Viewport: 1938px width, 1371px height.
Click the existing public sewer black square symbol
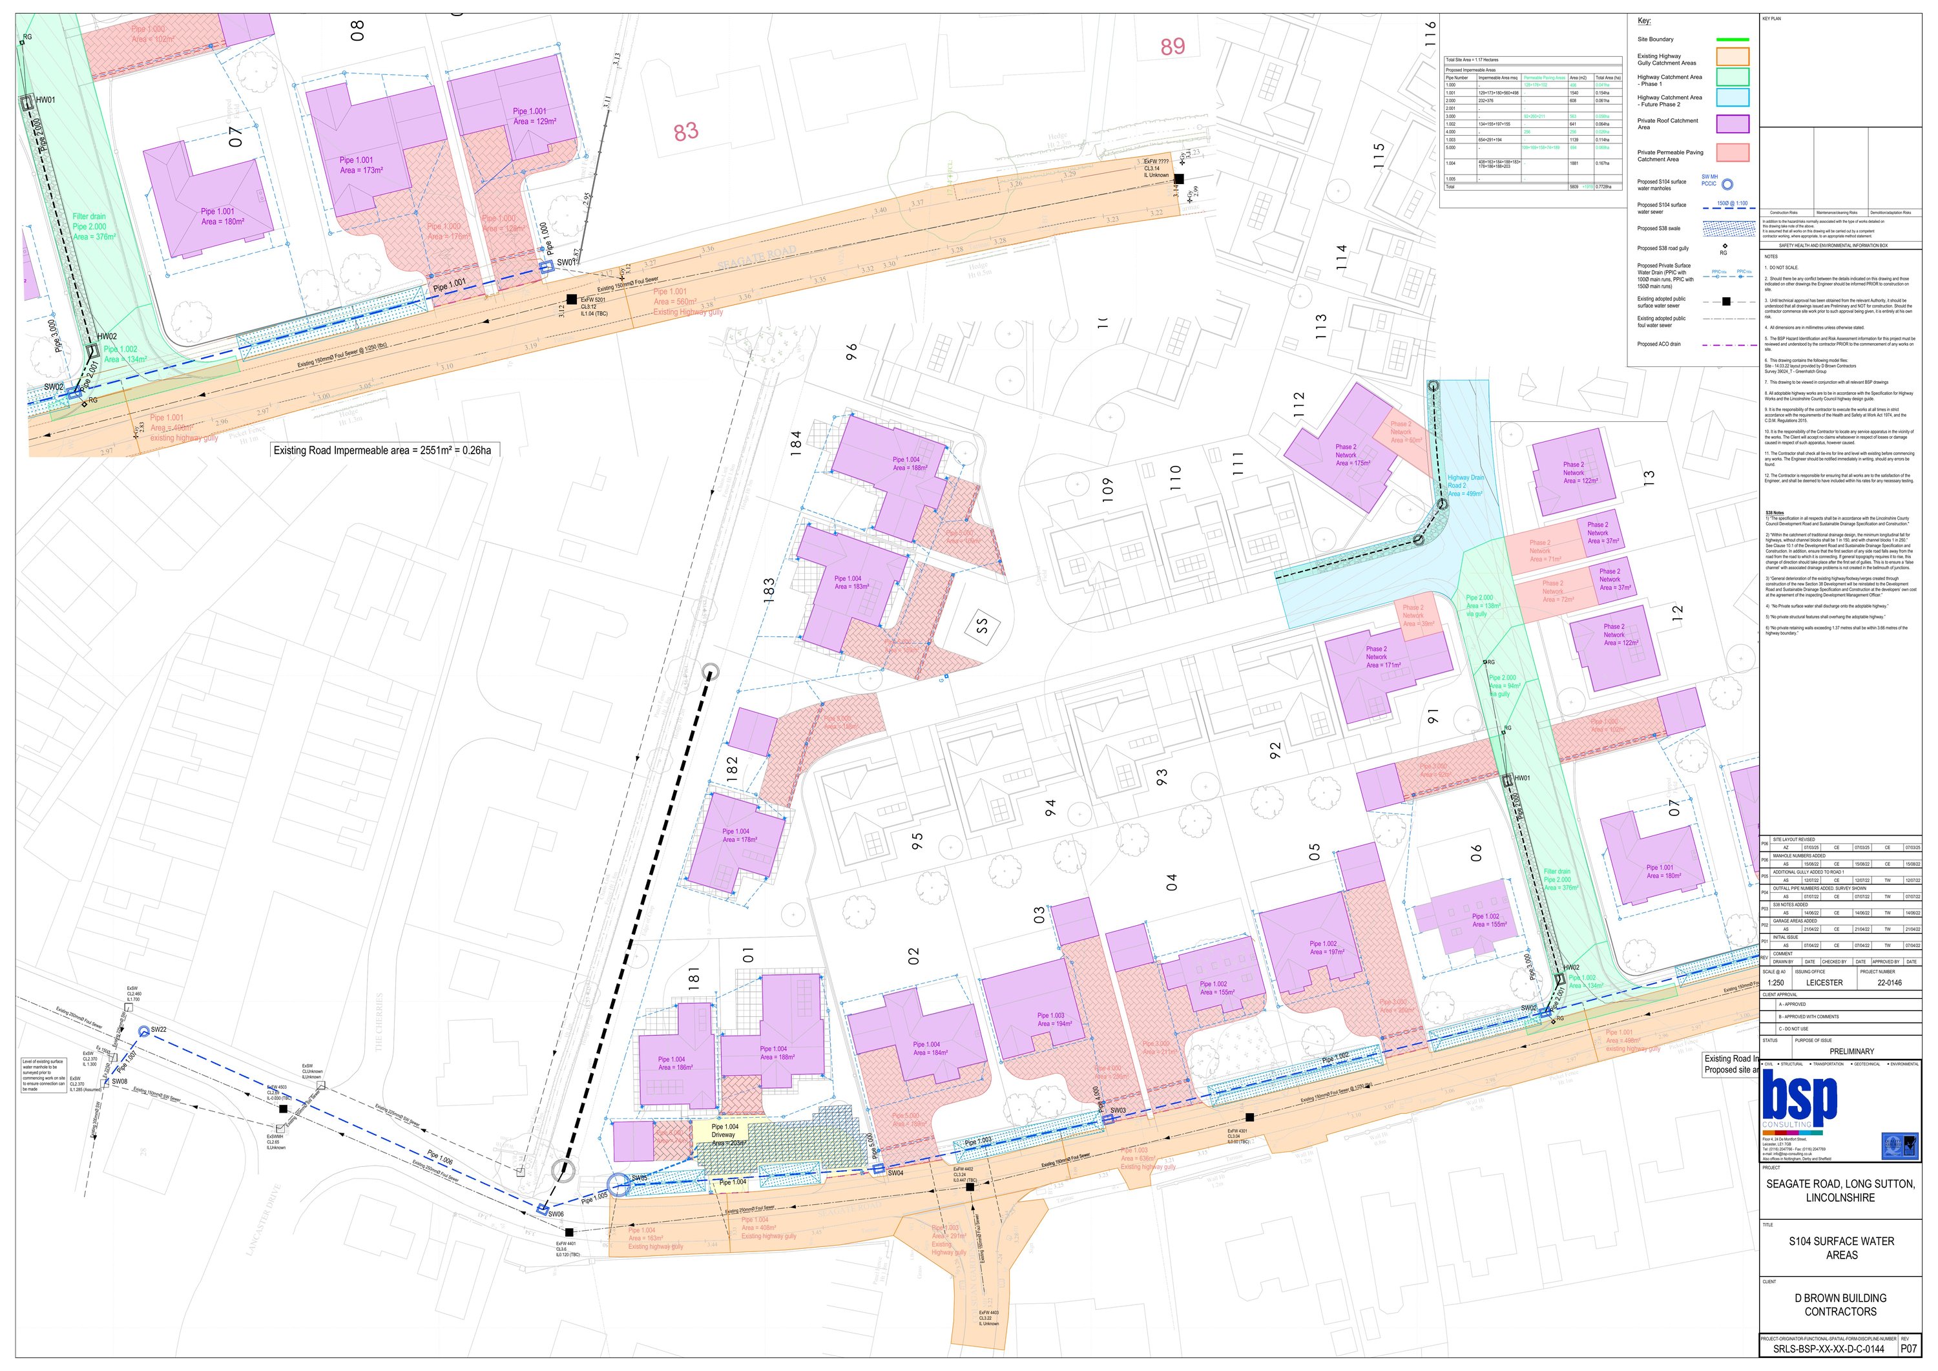(x=1725, y=301)
